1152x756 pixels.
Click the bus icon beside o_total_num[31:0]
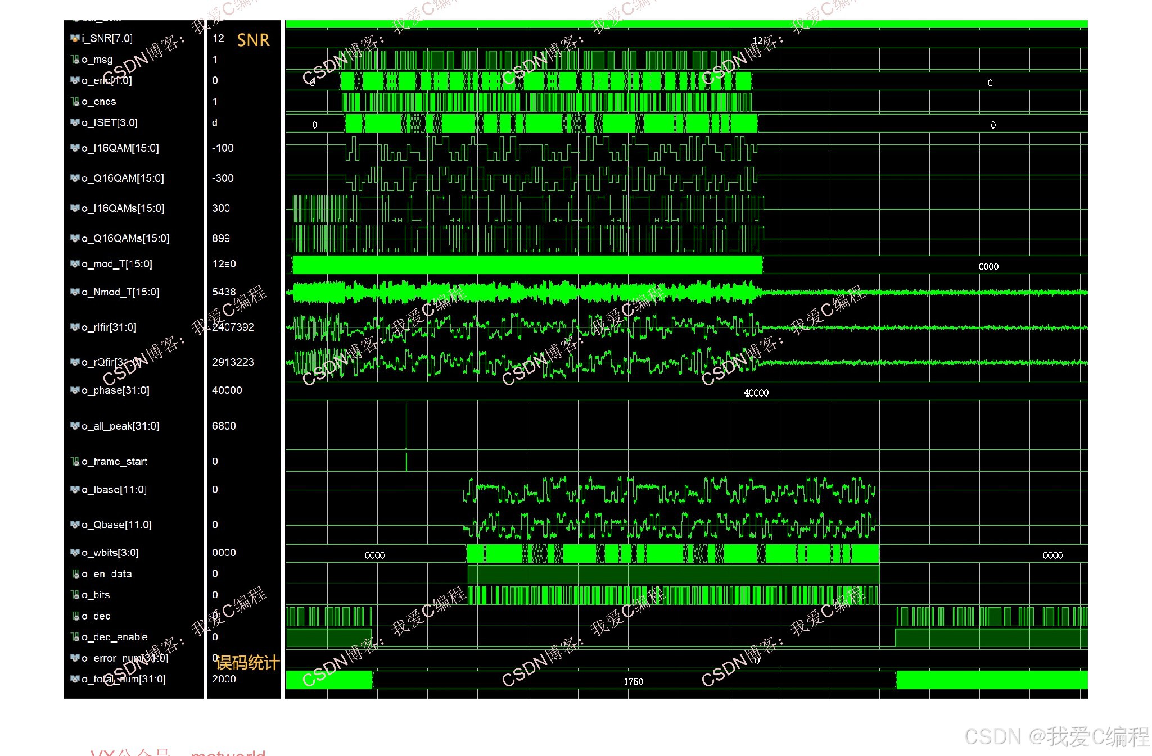click(x=75, y=679)
